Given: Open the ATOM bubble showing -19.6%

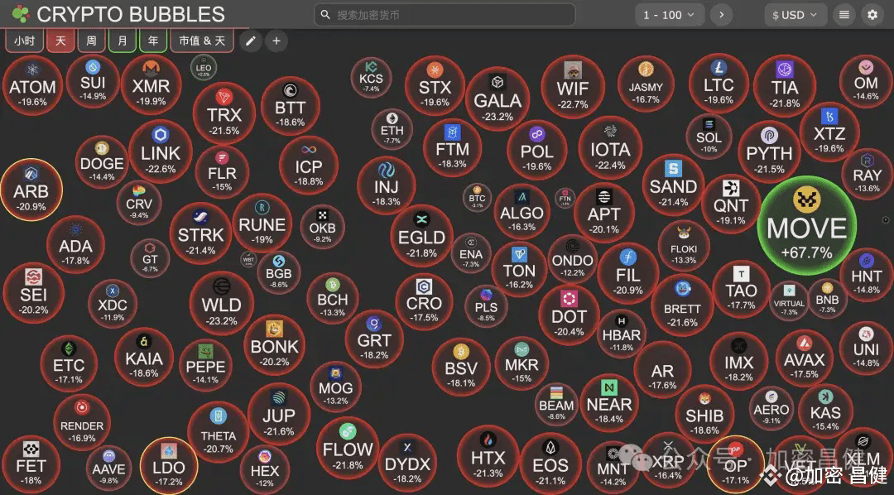Looking at the screenshot, I should (x=32, y=86).
